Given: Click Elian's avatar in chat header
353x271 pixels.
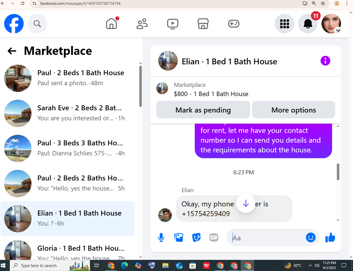Looking at the screenshot, I should coord(168,61).
